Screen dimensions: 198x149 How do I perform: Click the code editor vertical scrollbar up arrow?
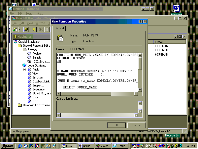tap(140, 55)
